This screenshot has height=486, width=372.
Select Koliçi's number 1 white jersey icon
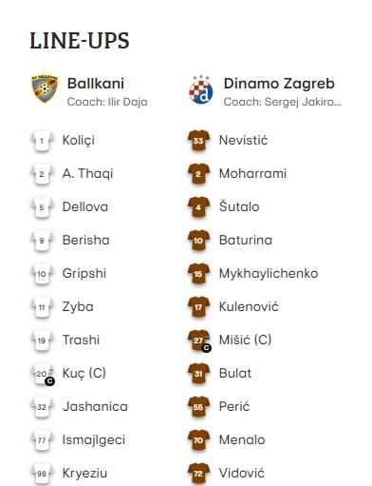pos(42,141)
